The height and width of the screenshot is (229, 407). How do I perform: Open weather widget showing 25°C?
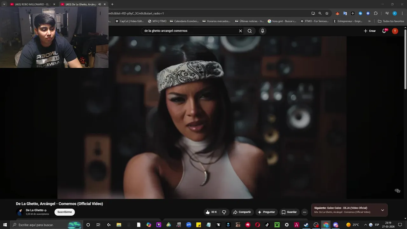[x=353, y=225]
